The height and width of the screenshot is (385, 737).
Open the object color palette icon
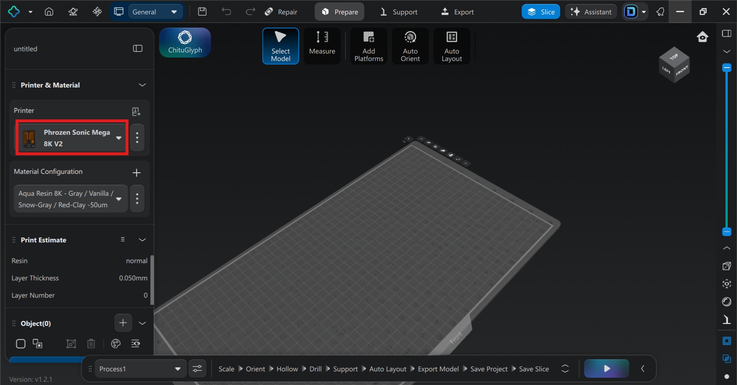pos(116,344)
